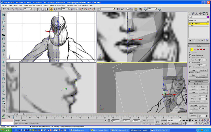Open the selection filter All dropdown

(28, 9)
